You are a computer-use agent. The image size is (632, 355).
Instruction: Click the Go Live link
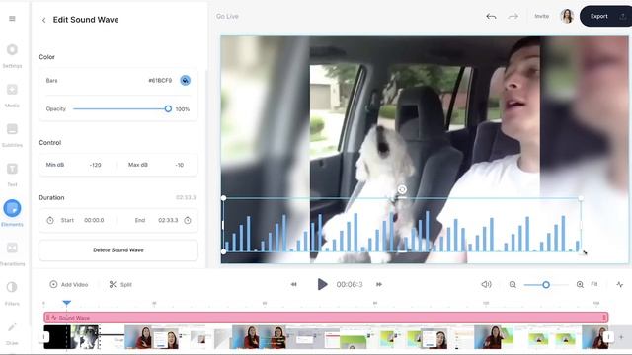coord(227,16)
